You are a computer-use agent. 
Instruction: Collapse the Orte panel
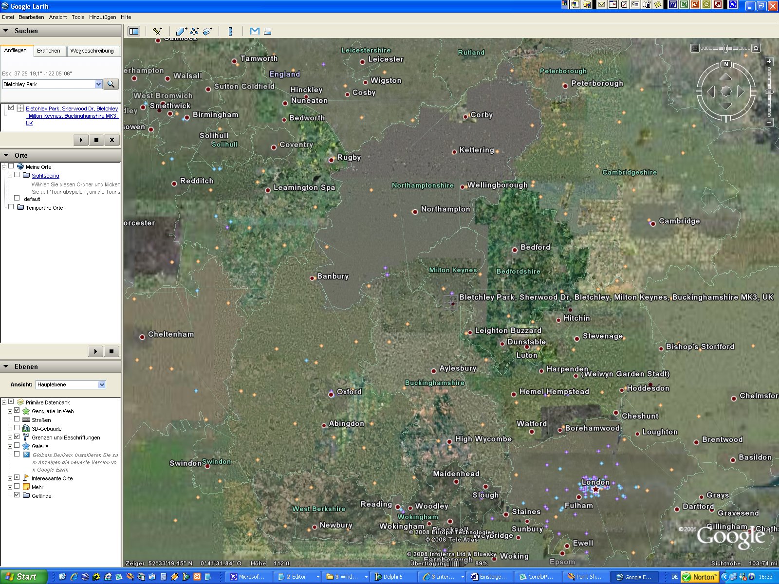tap(6, 155)
